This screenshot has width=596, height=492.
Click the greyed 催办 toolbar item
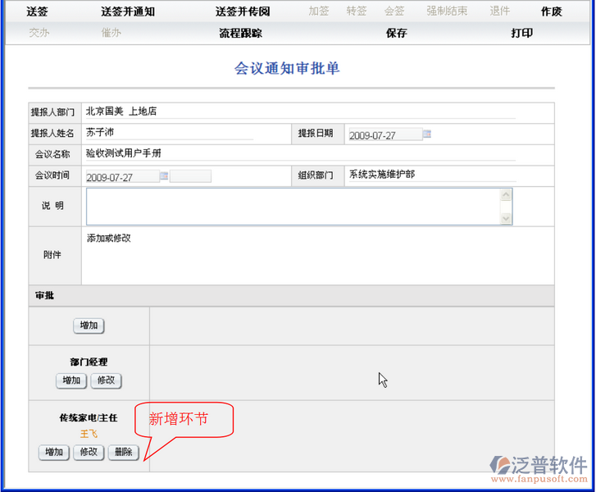(x=111, y=33)
